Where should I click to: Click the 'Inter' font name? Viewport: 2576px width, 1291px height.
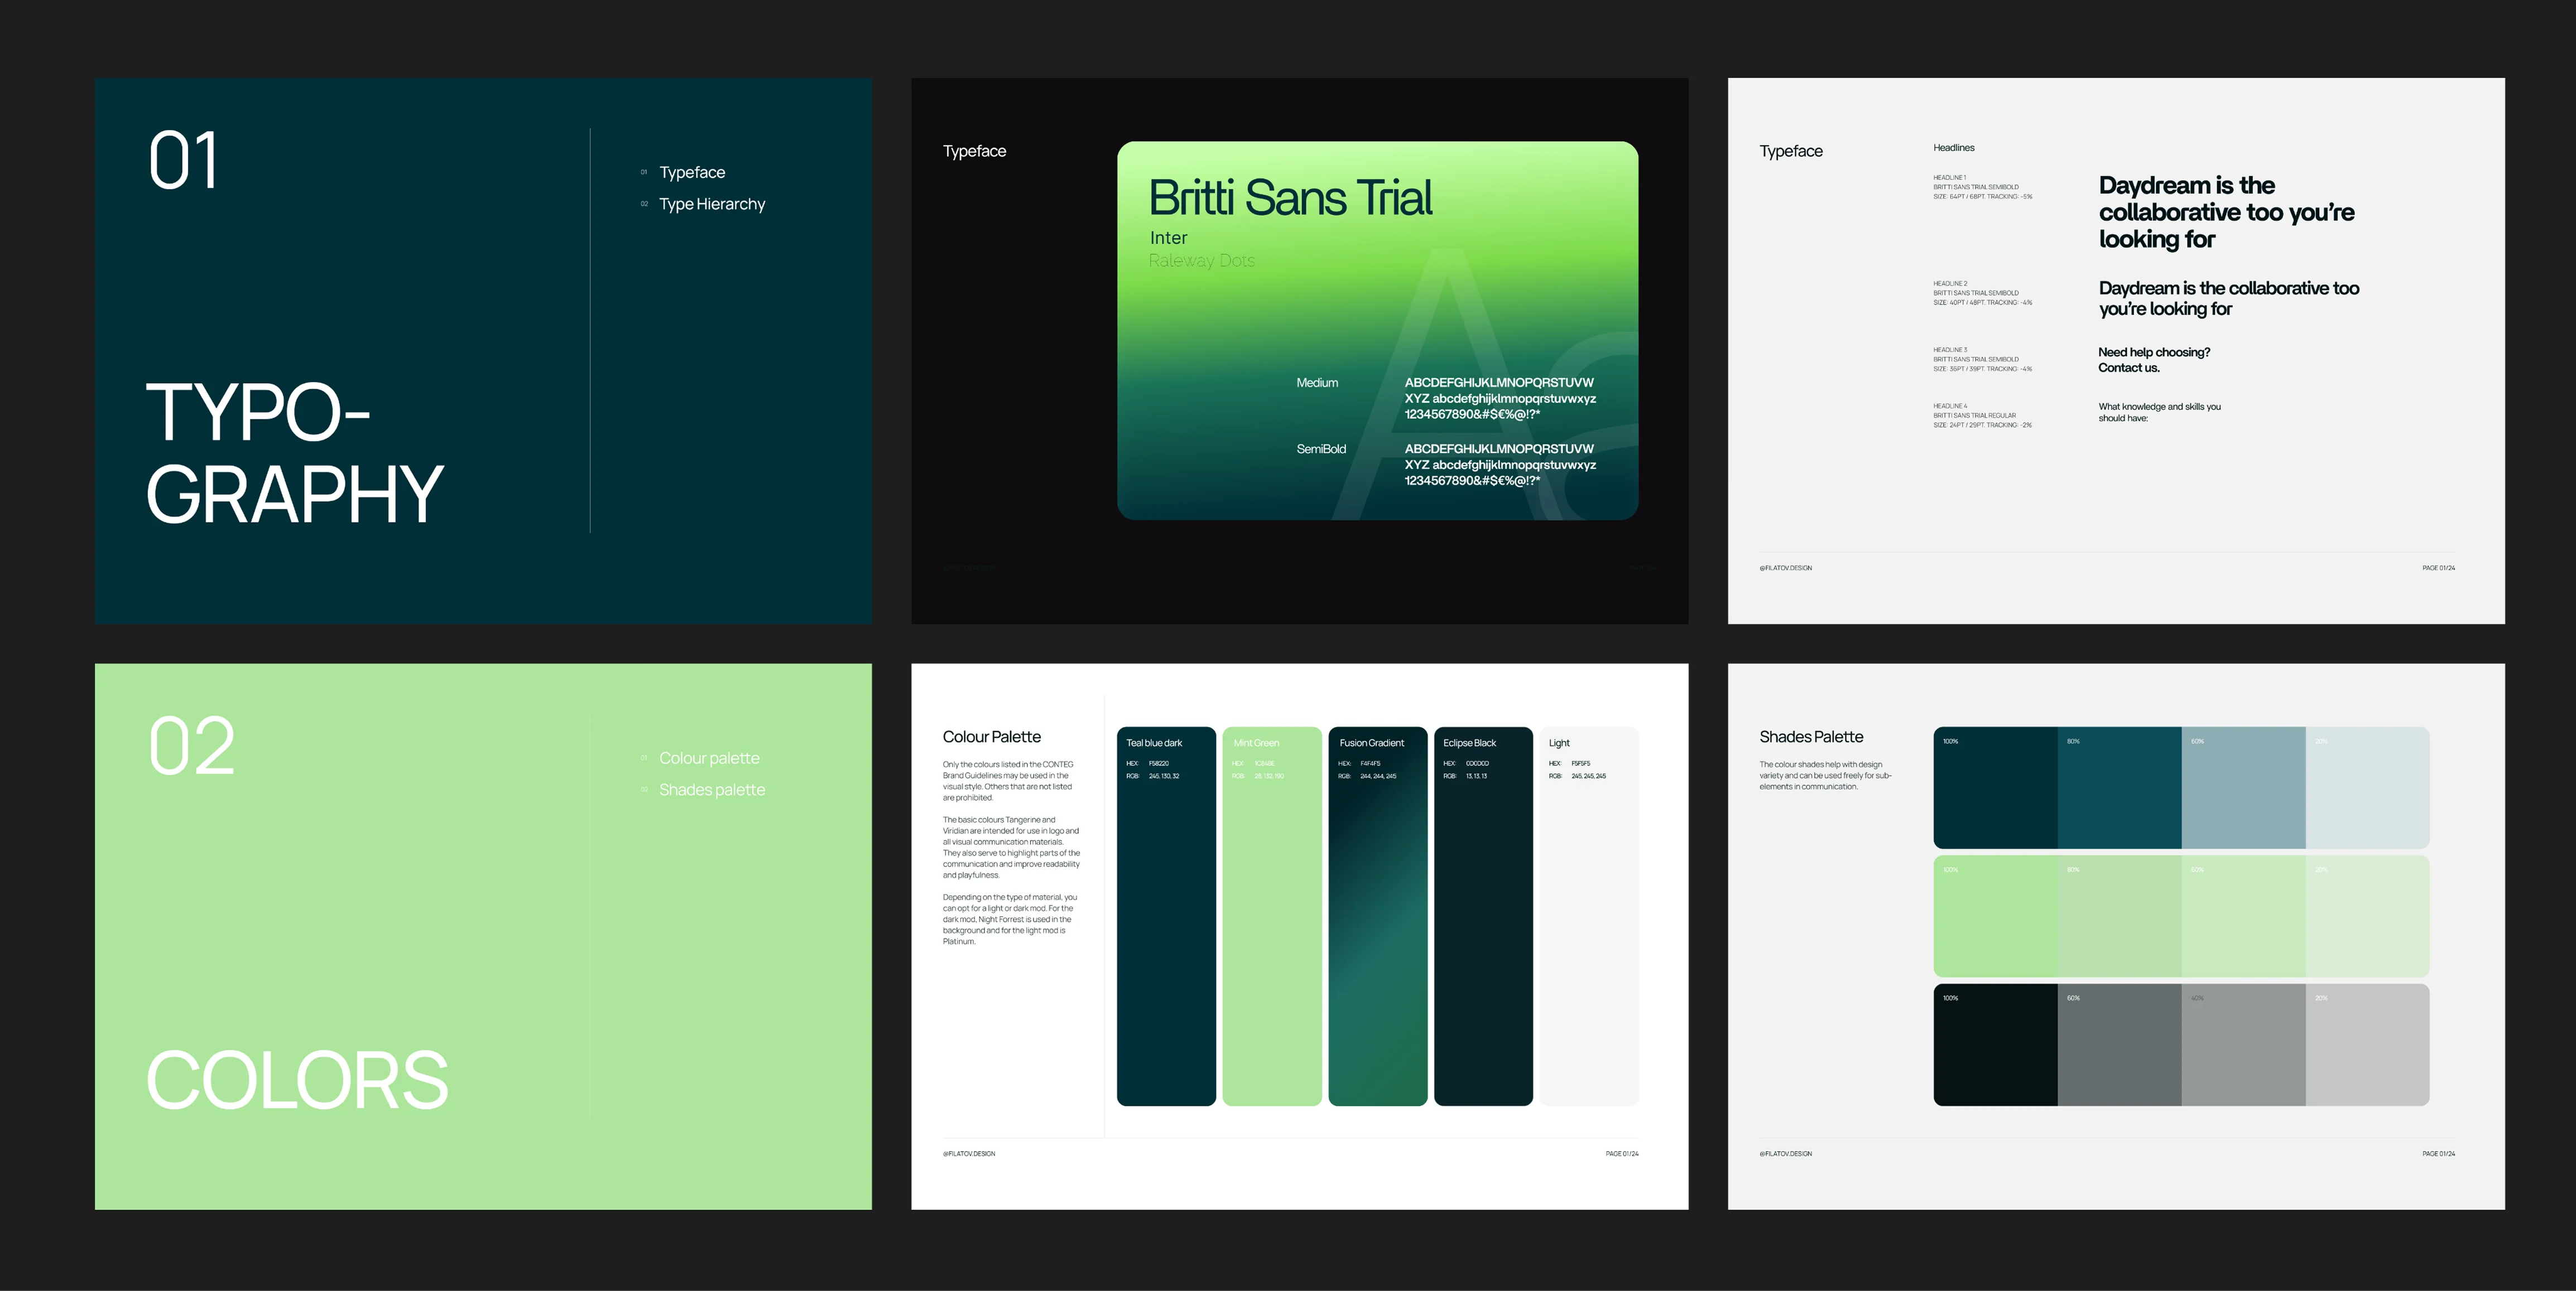click(1168, 238)
